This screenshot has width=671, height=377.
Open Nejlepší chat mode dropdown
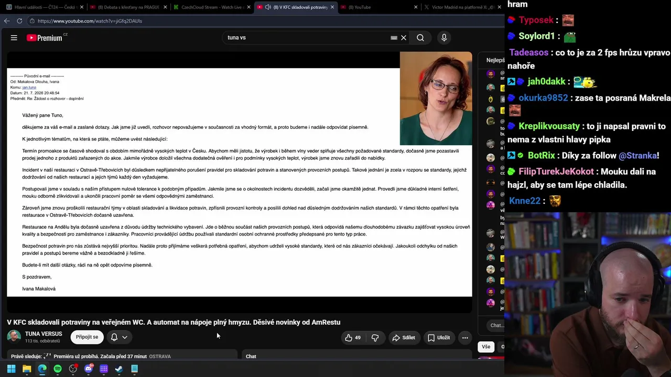[495, 60]
